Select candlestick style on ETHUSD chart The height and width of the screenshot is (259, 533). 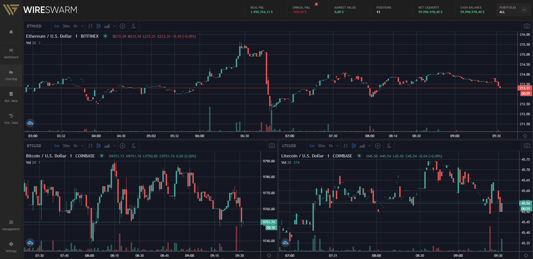98,26
